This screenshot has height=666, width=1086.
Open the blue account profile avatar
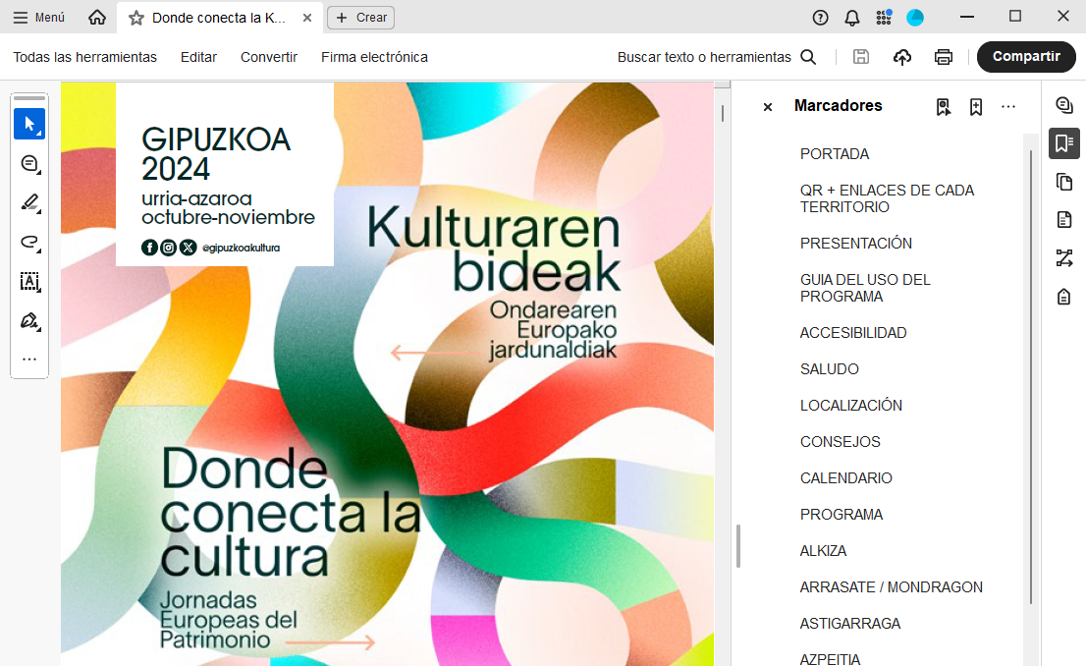coord(915,18)
